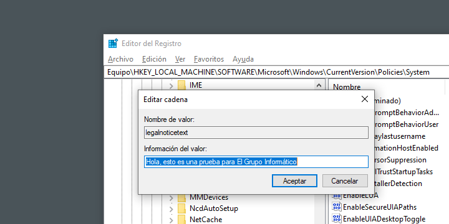Screen dimensions: 449x224
Task: Select the EnableLUA value icon
Action: pyautogui.click(x=337, y=196)
